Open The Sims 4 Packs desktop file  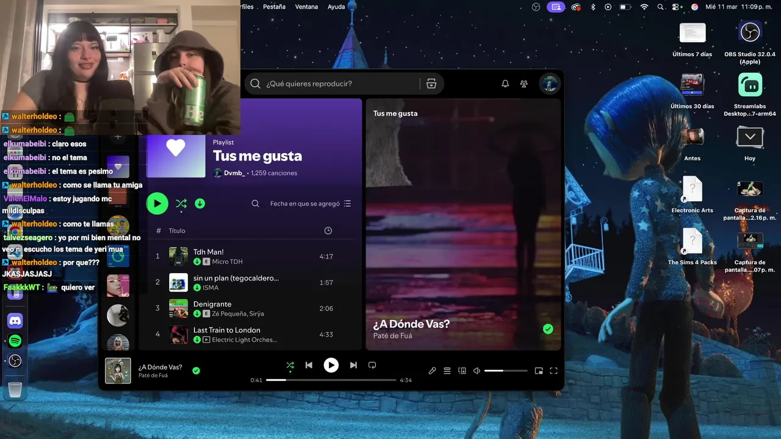tap(693, 242)
